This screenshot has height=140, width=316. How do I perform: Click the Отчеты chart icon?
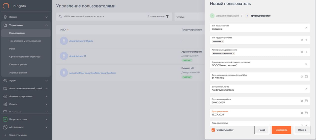[5, 104]
